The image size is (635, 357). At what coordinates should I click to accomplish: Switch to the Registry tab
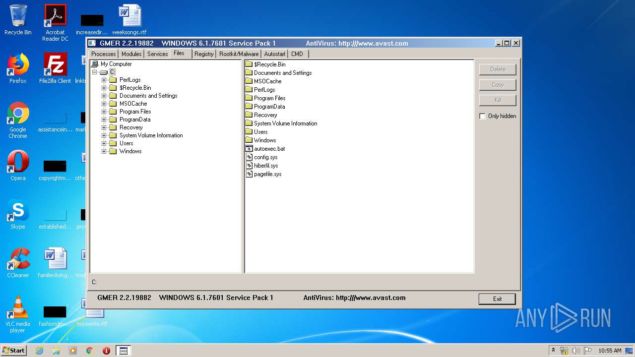tap(204, 54)
